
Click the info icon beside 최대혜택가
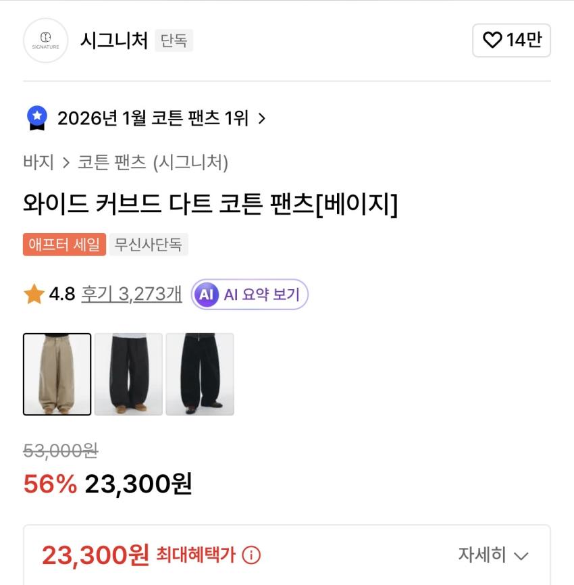(251, 555)
